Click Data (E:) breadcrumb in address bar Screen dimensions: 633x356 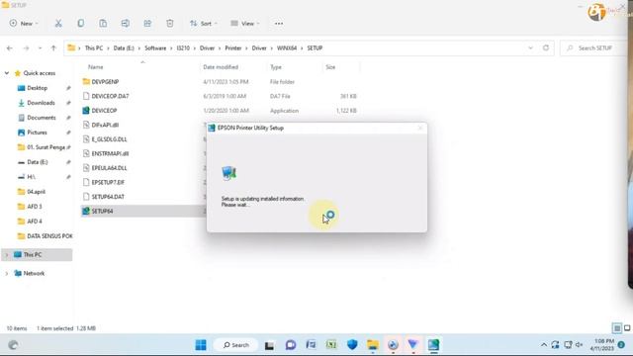click(124, 48)
